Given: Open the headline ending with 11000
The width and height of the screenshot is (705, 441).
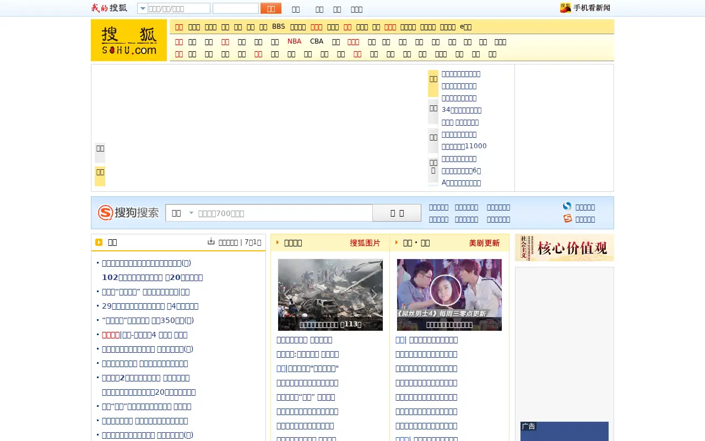Looking at the screenshot, I should (464, 146).
